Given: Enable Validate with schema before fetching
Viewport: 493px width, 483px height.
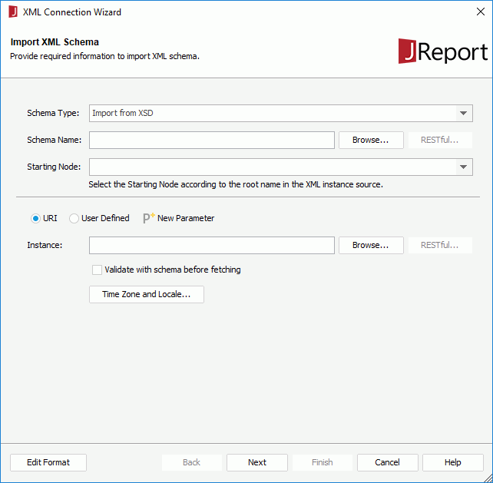Looking at the screenshot, I should (x=97, y=270).
